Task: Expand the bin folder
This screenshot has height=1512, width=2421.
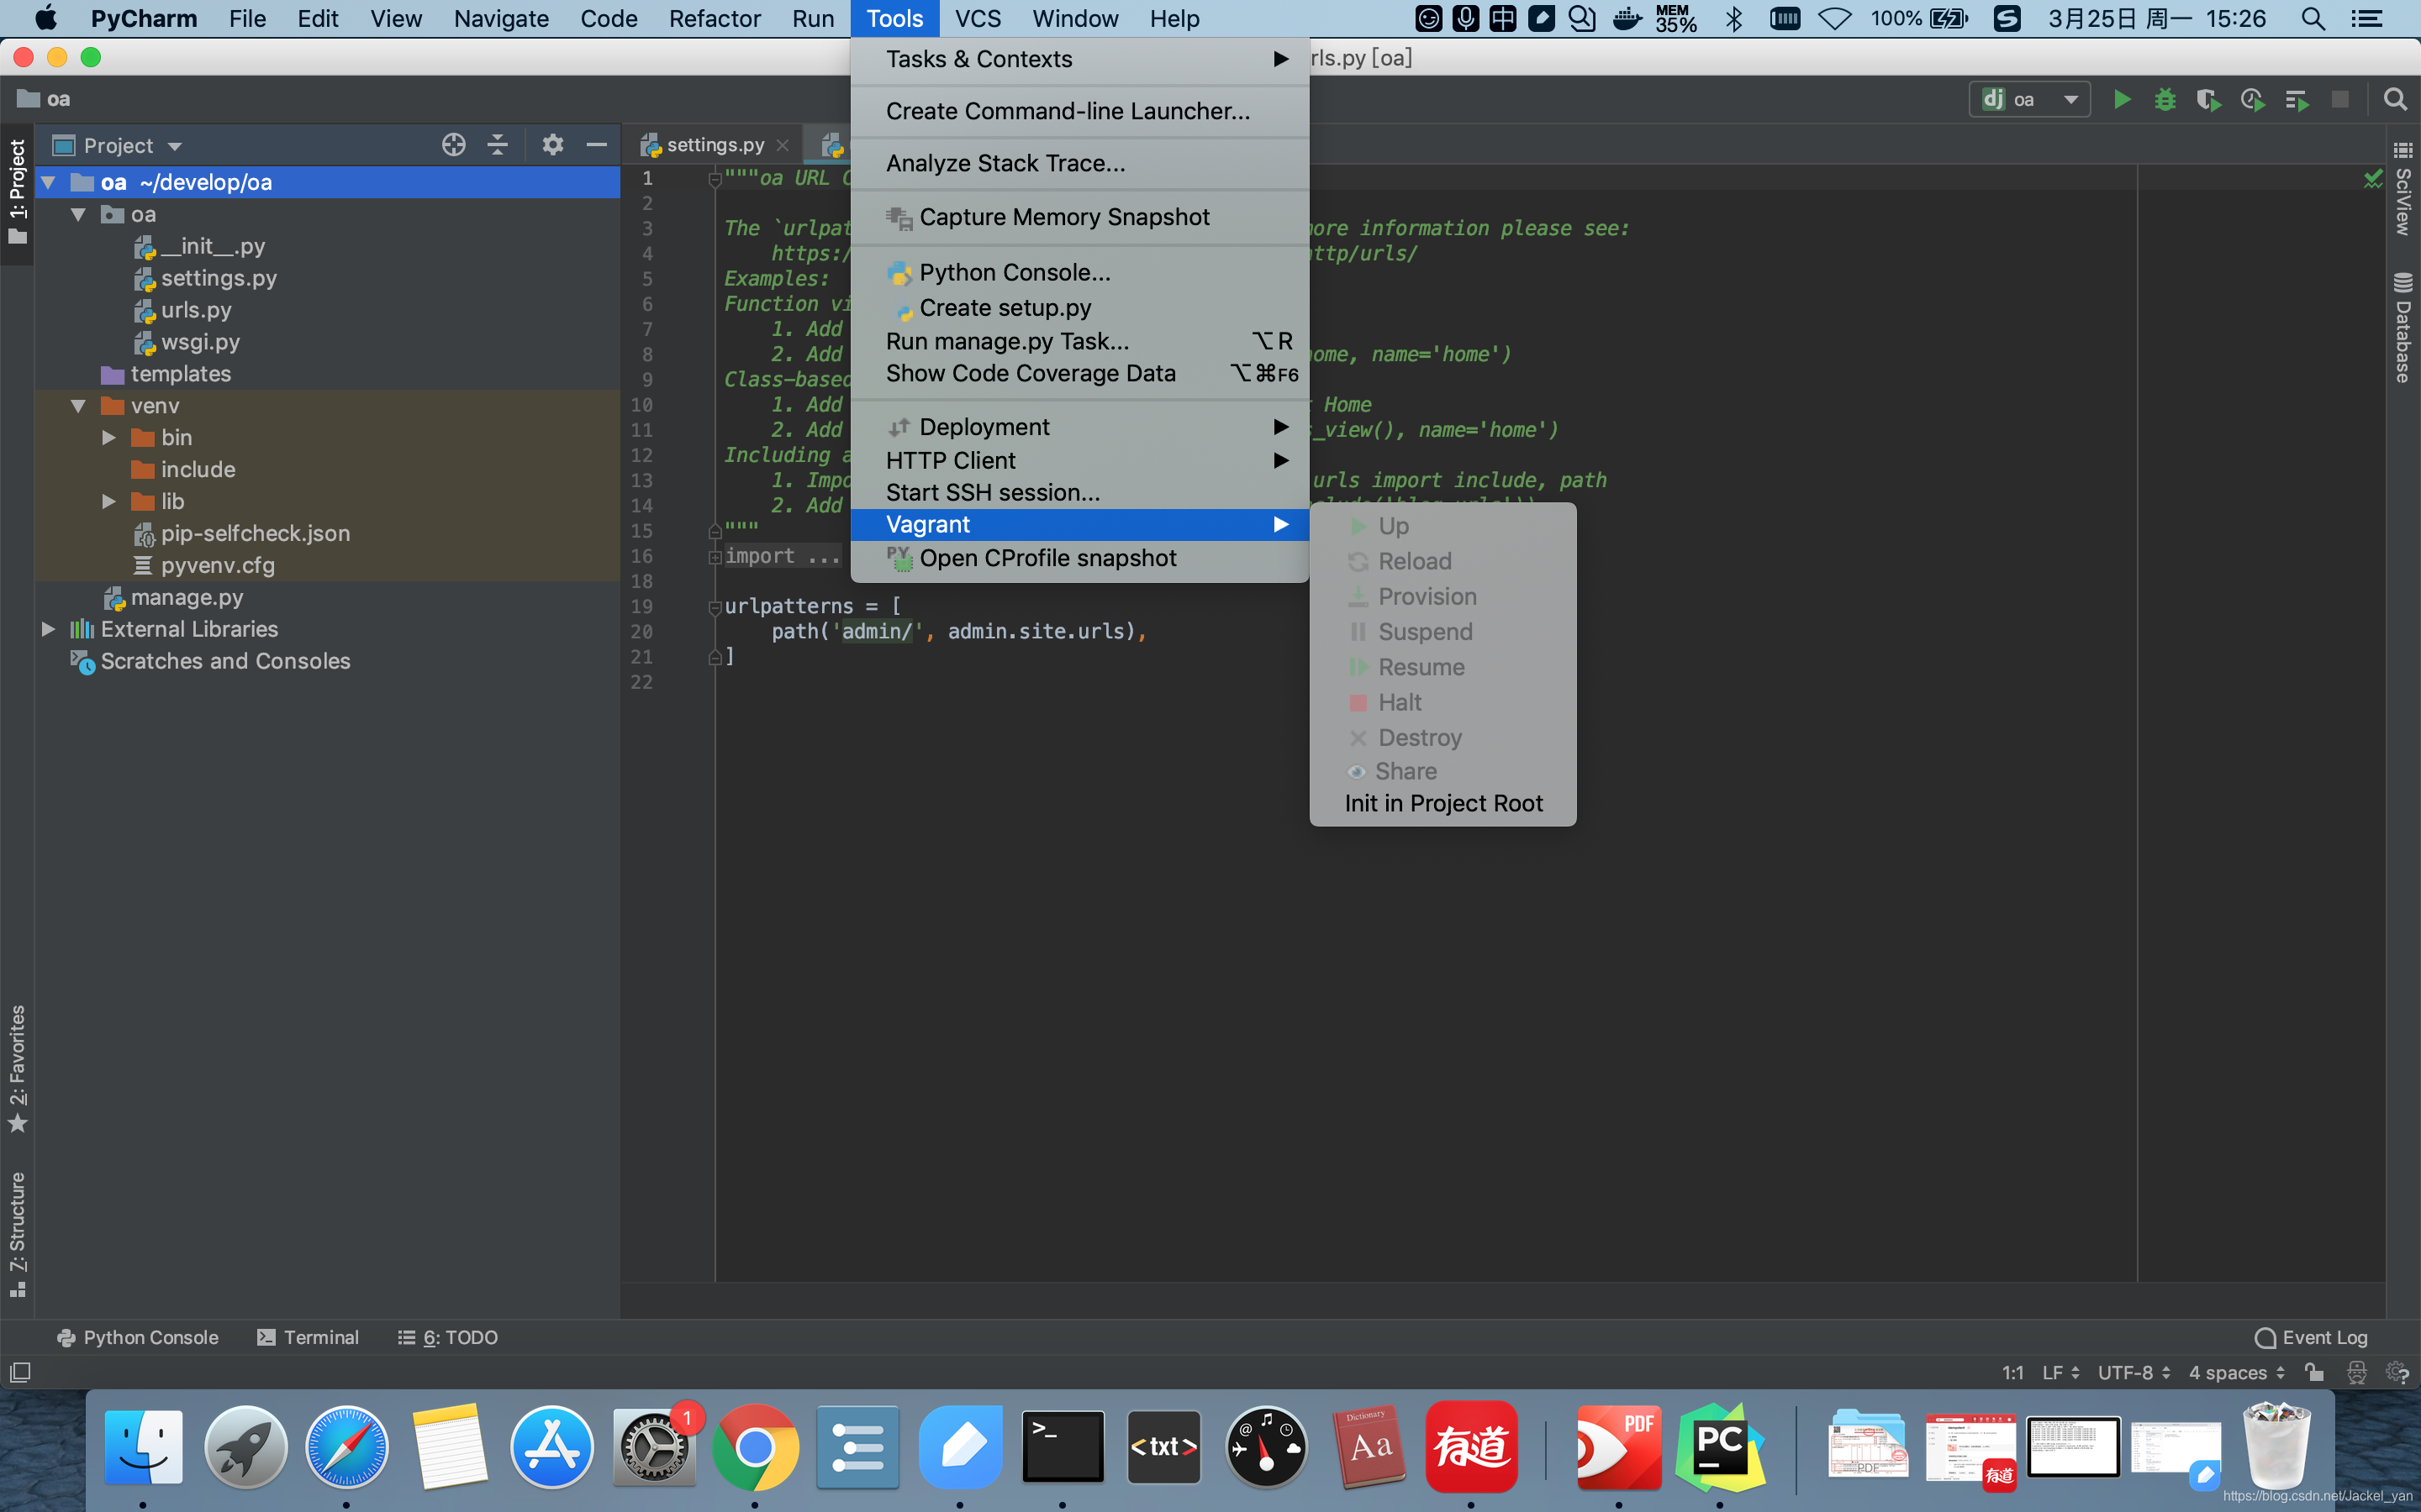Action: (x=108, y=438)
